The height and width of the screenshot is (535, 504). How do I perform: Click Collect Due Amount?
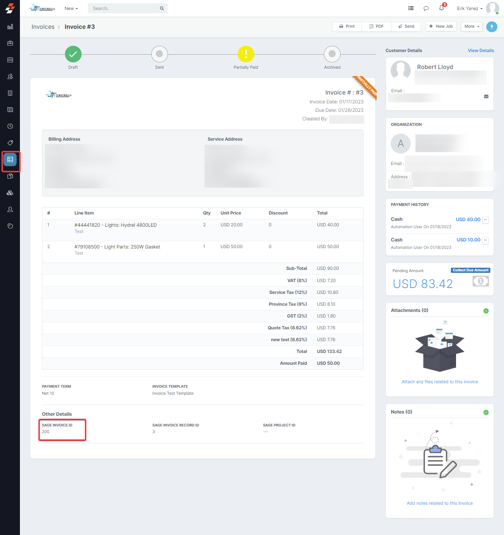point(470,270)
